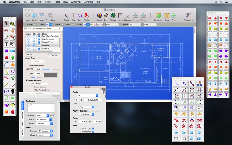Open the Grid toolbar button
This screenshot has width=232, height=145.
[173, 16]
